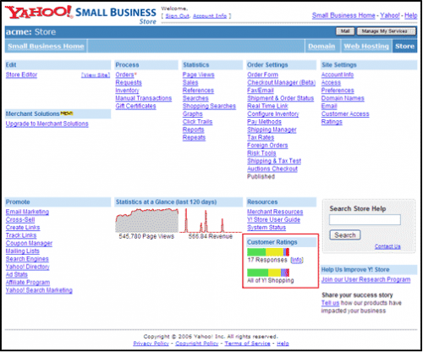Open the References link

point(198,91)
